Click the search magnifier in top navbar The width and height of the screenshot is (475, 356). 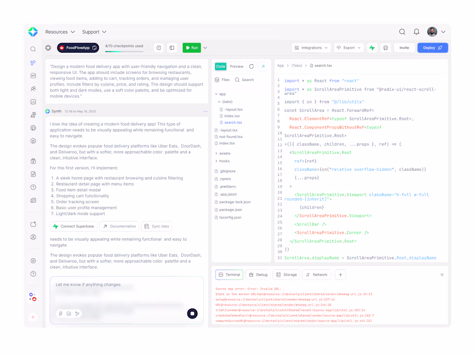402,32
